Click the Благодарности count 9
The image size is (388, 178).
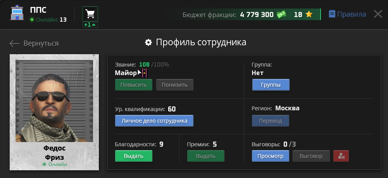click(x=161, y=144)
